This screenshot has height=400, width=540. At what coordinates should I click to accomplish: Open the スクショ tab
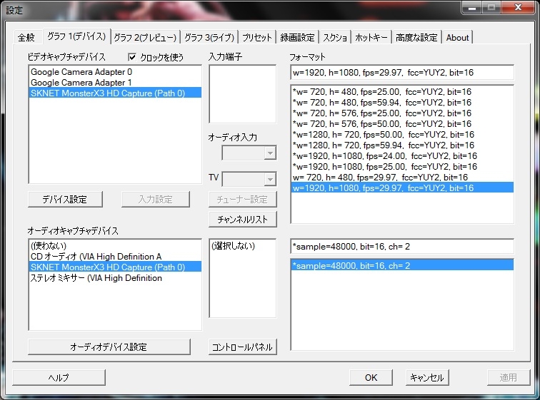click(x=335, y=37)
